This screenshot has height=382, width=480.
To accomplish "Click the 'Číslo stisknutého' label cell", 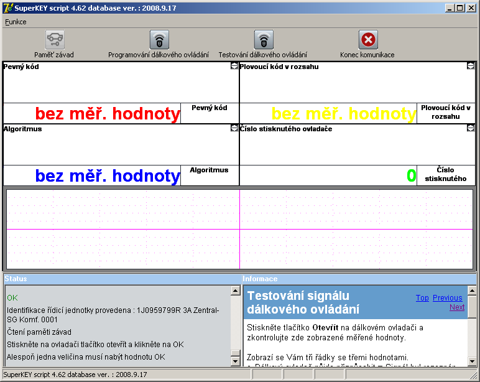I will point(446,175).
